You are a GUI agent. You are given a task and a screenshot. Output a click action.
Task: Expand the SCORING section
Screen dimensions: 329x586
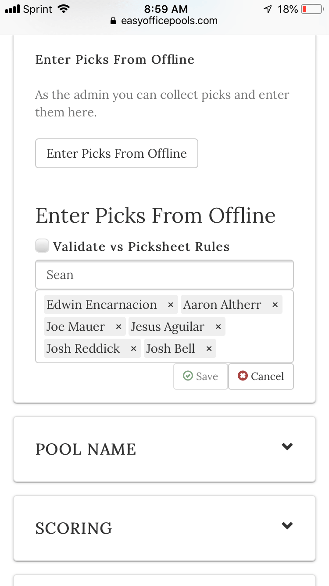pos(287,525)
